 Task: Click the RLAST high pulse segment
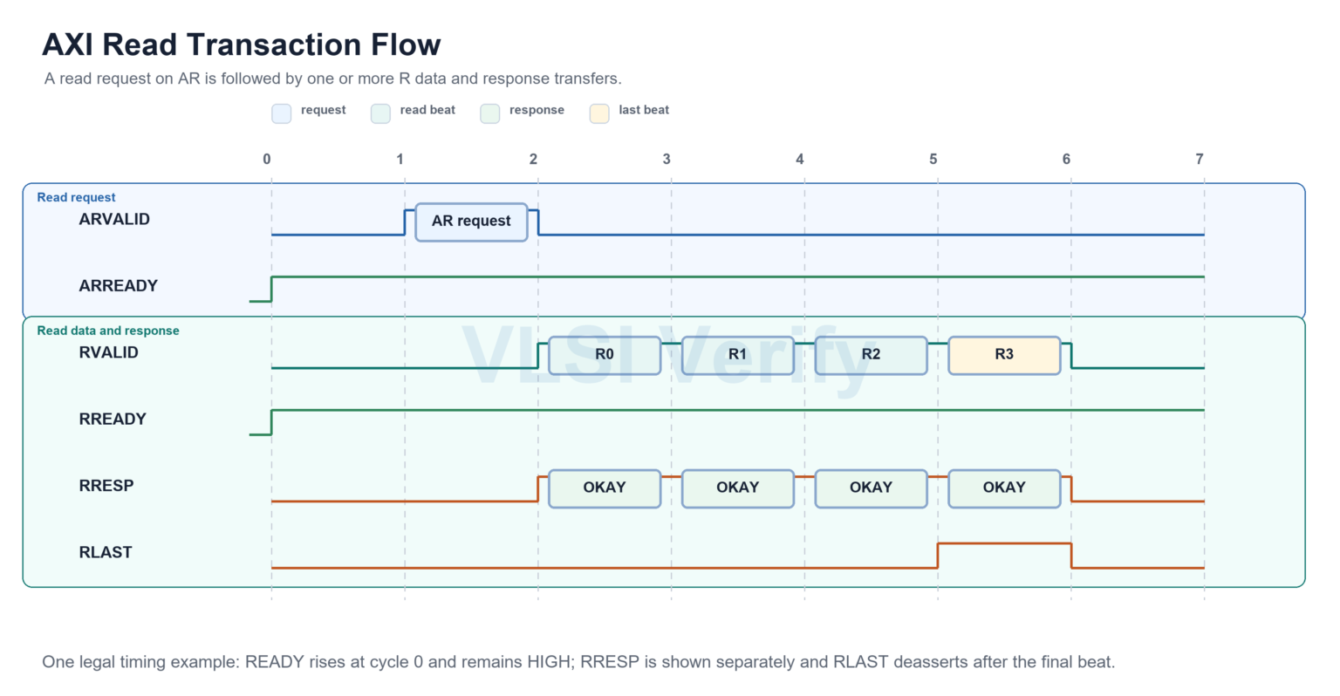1004,544
